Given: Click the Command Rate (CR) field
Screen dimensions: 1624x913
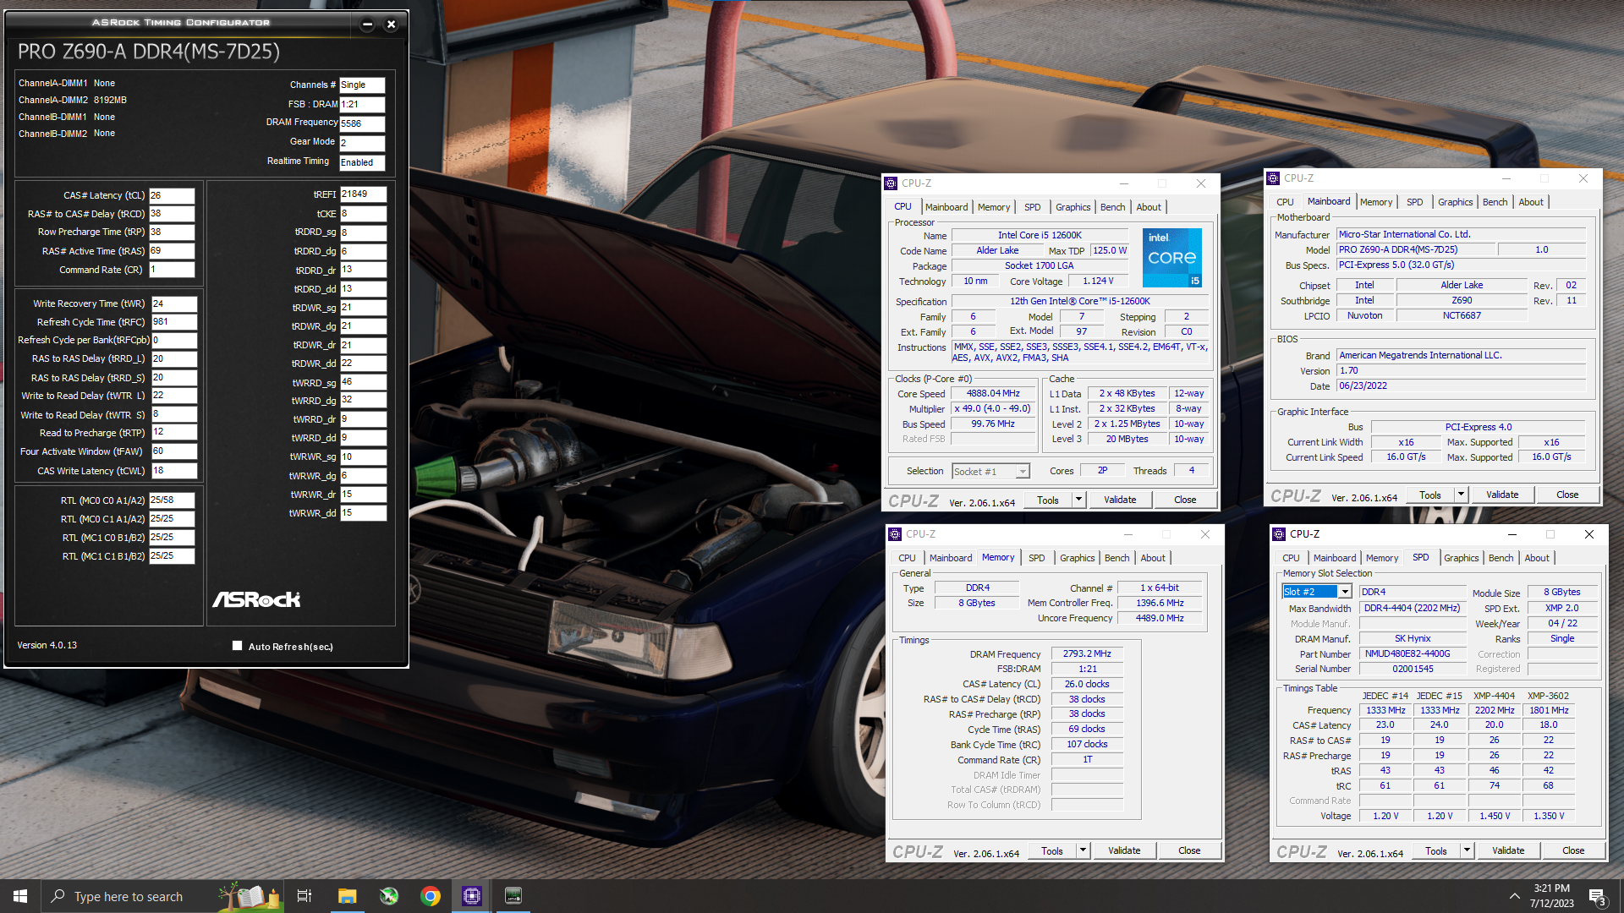Looking at the screenshot, I should [x=172, y=270].
